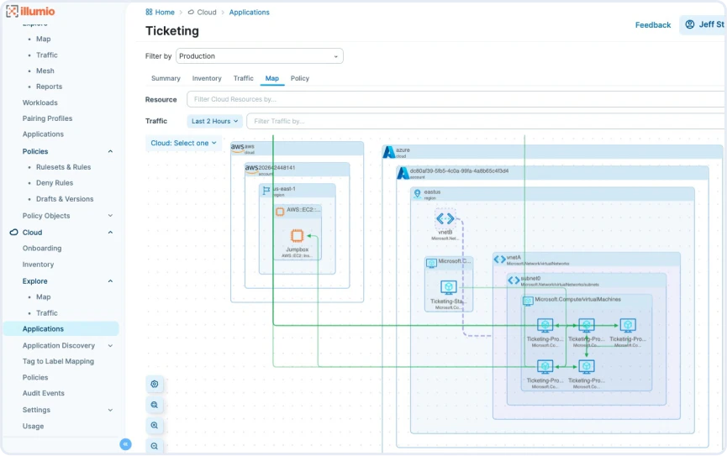Open Mesh in the sidebar

pos(45,71)
